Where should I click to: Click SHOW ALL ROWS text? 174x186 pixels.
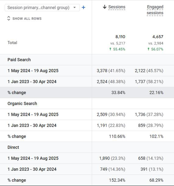[27, 19]
